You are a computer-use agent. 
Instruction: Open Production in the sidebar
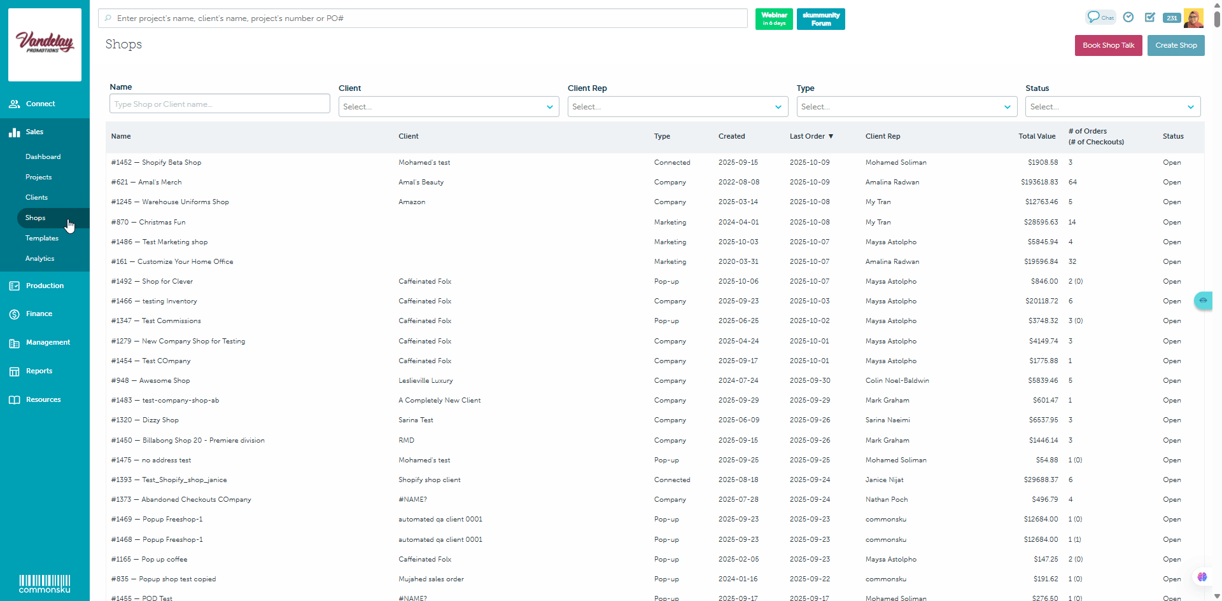pos(45,286)
